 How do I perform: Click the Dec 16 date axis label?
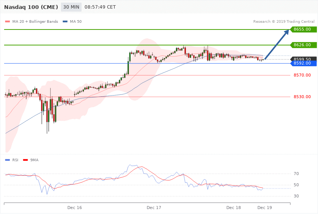74,208
